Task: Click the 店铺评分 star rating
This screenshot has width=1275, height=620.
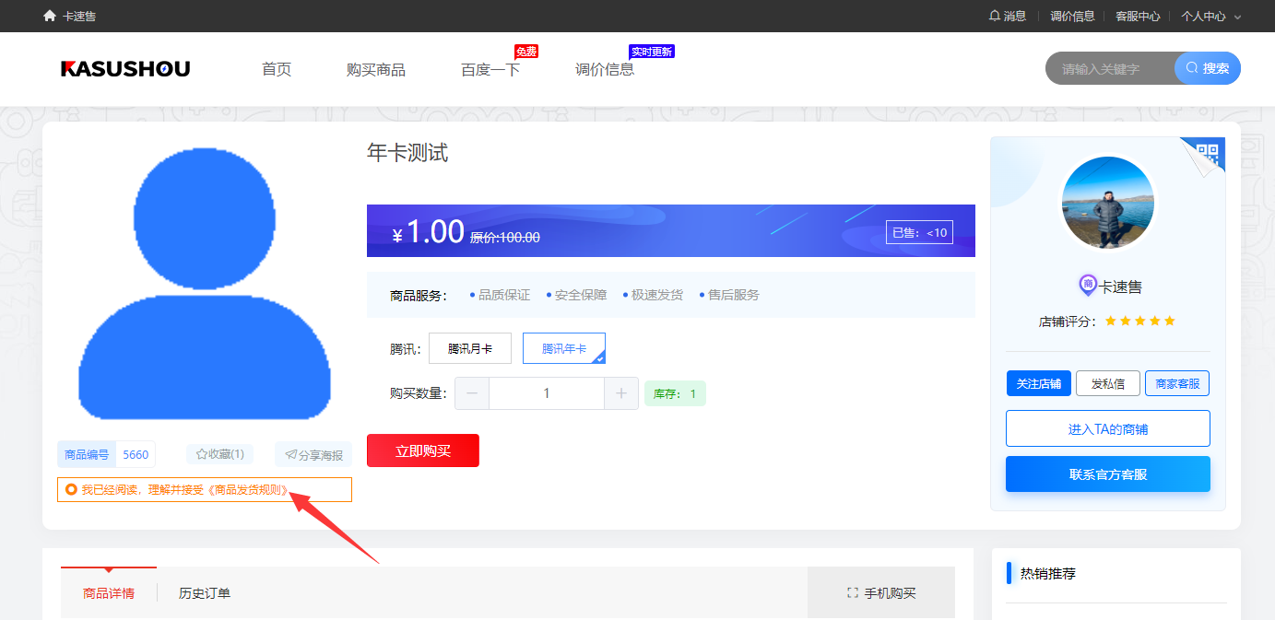Action: pos(1140,322)
